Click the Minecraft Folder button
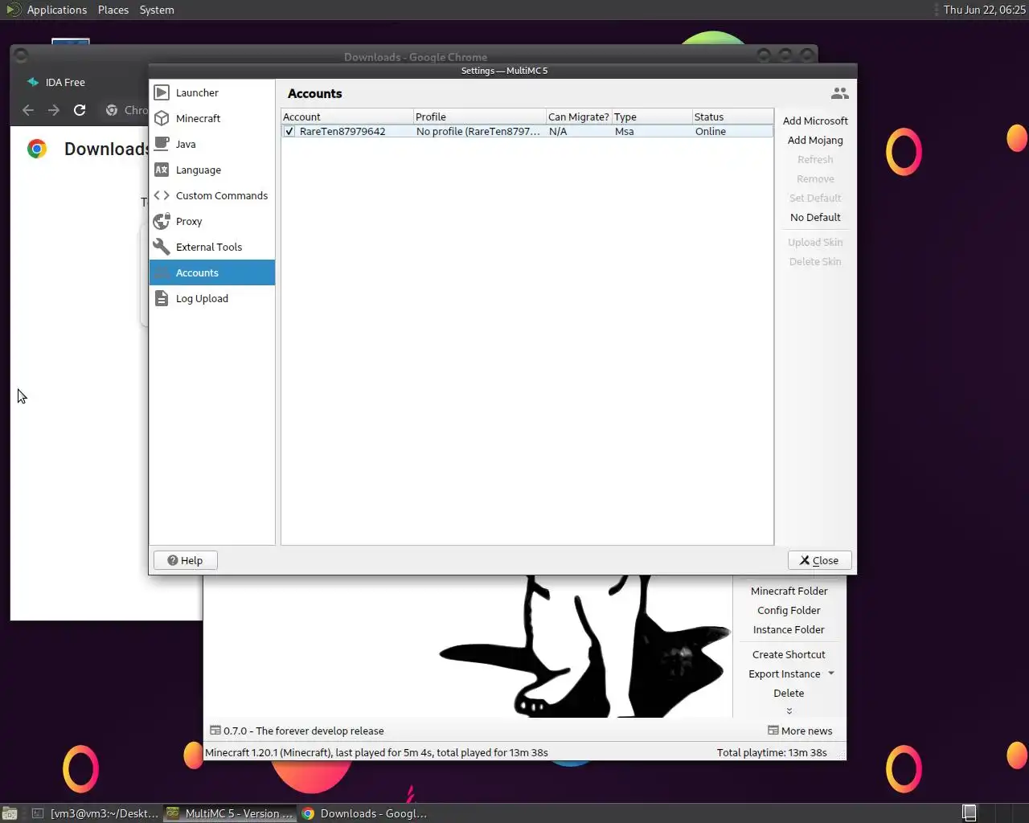Viewport: 1029px width, 823px height. click(x=789, y=591)
